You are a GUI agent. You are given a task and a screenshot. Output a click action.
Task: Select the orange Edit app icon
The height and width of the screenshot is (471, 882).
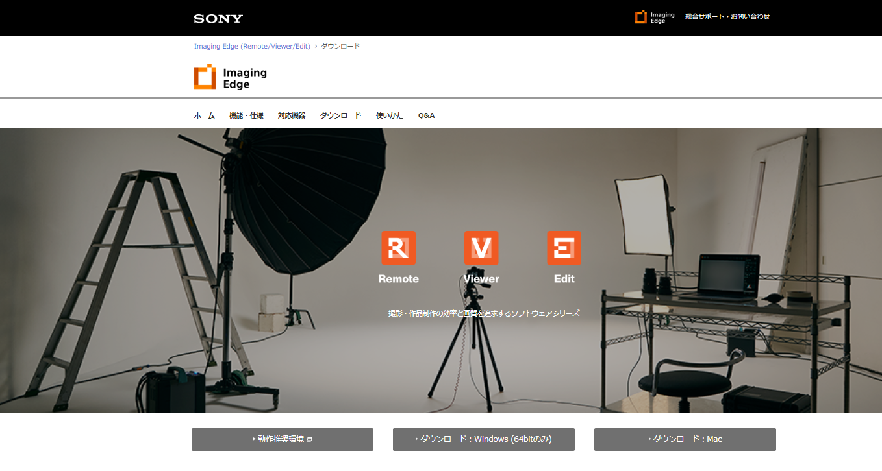coord(564,248)
